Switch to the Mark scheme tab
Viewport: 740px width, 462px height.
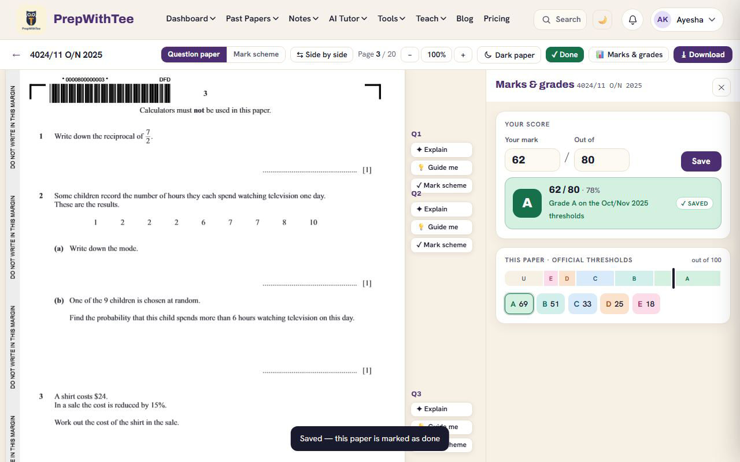(x=256, y=54)
